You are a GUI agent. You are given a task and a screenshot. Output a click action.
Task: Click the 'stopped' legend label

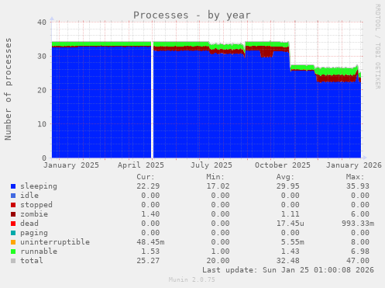[36, 205]
